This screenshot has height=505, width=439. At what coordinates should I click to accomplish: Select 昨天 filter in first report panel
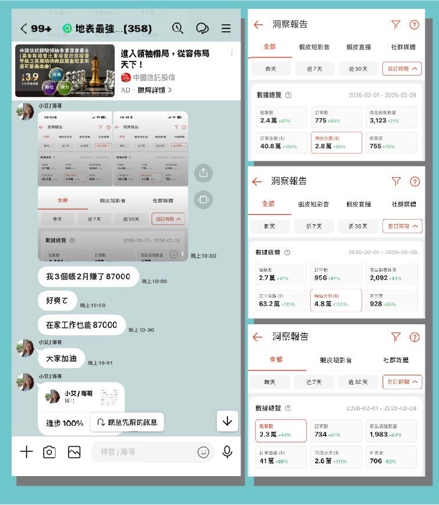(x=271, y=69)
